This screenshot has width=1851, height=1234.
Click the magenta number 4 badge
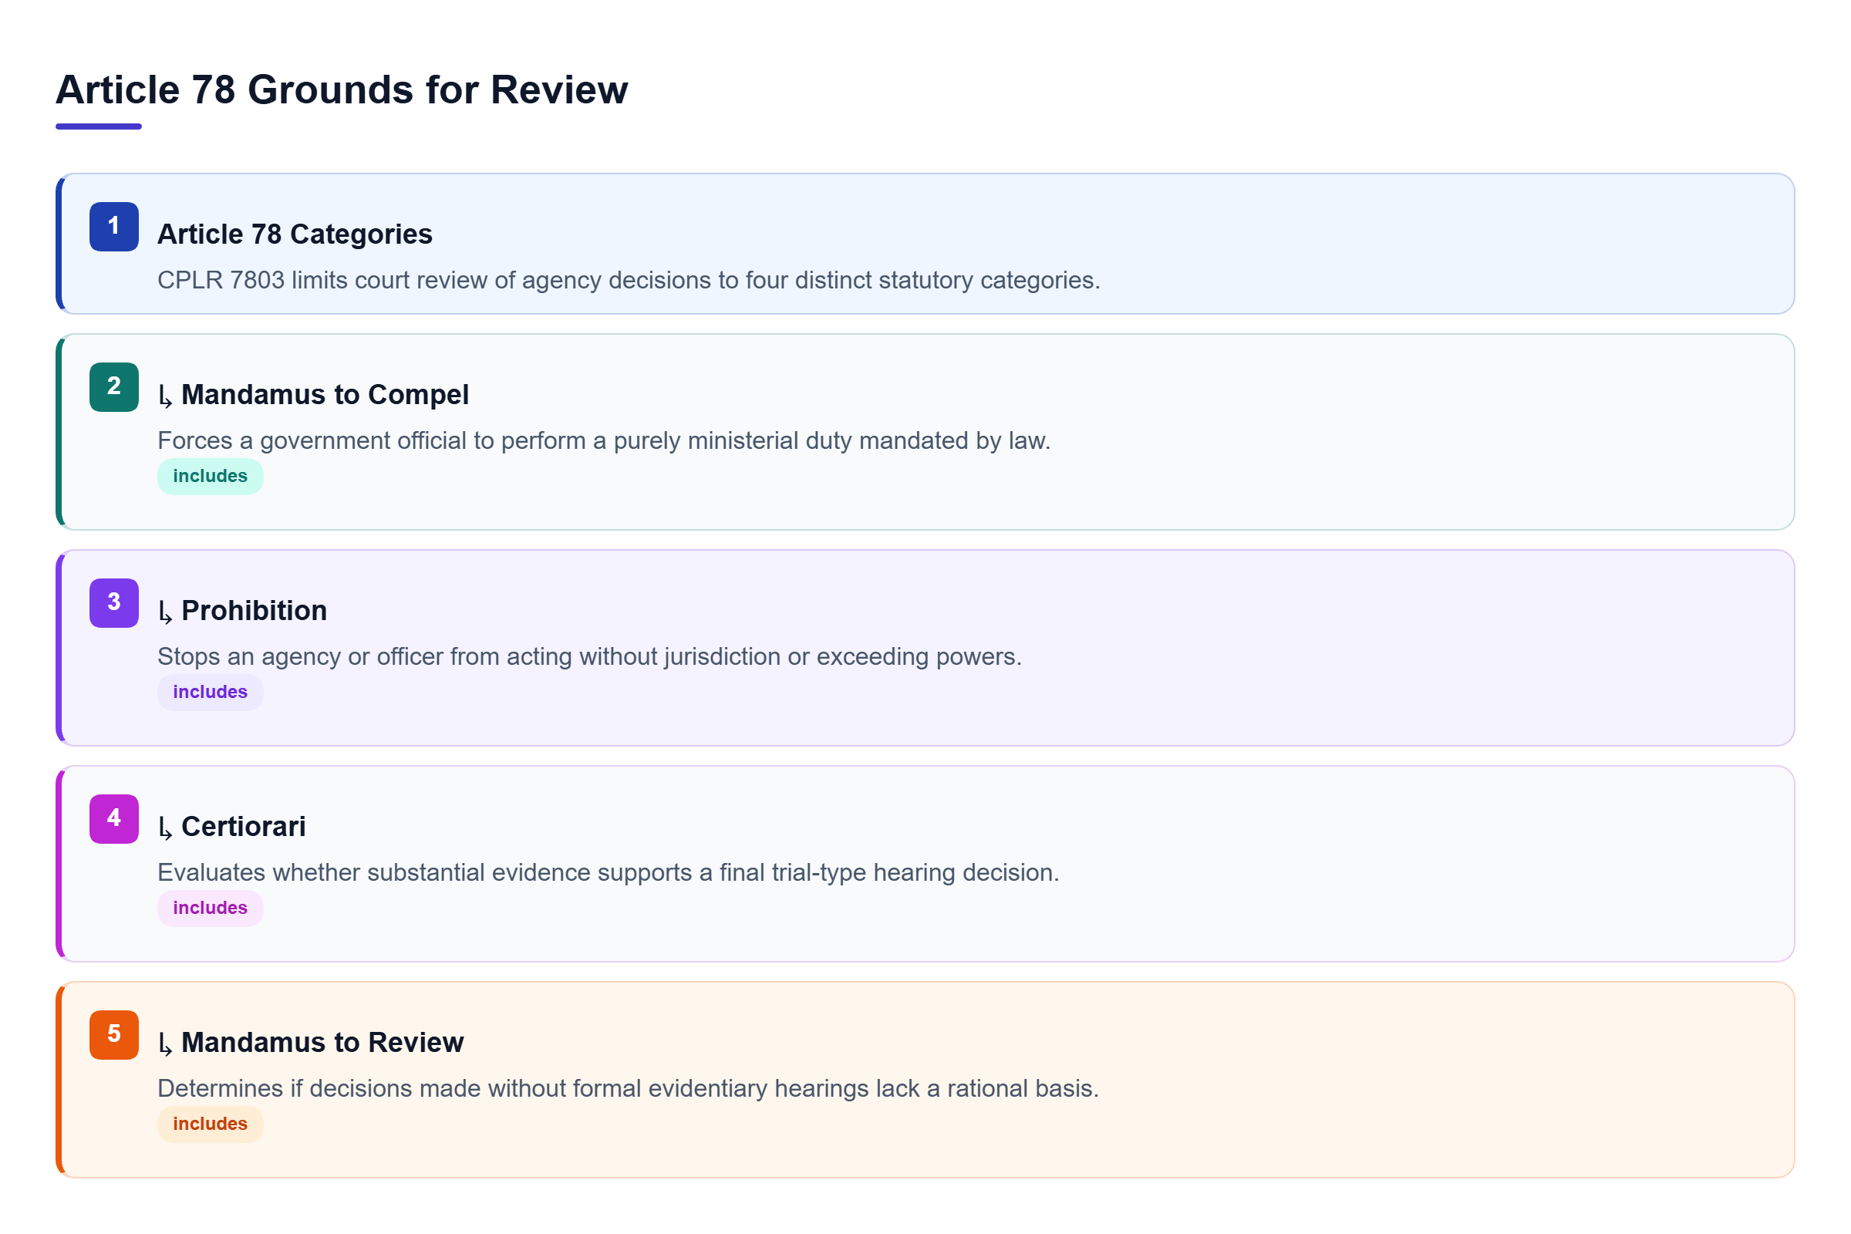coord(114,819)
